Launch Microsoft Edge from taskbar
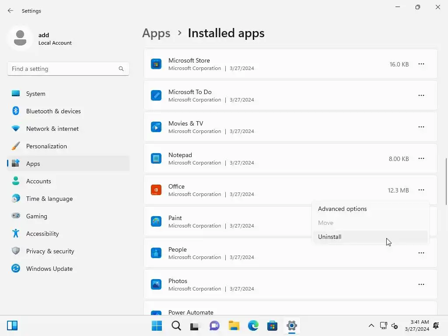 pos(253,325)
